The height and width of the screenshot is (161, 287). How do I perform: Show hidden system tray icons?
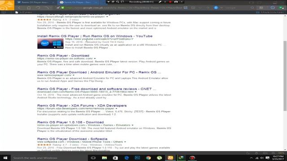tap(251, 158)
